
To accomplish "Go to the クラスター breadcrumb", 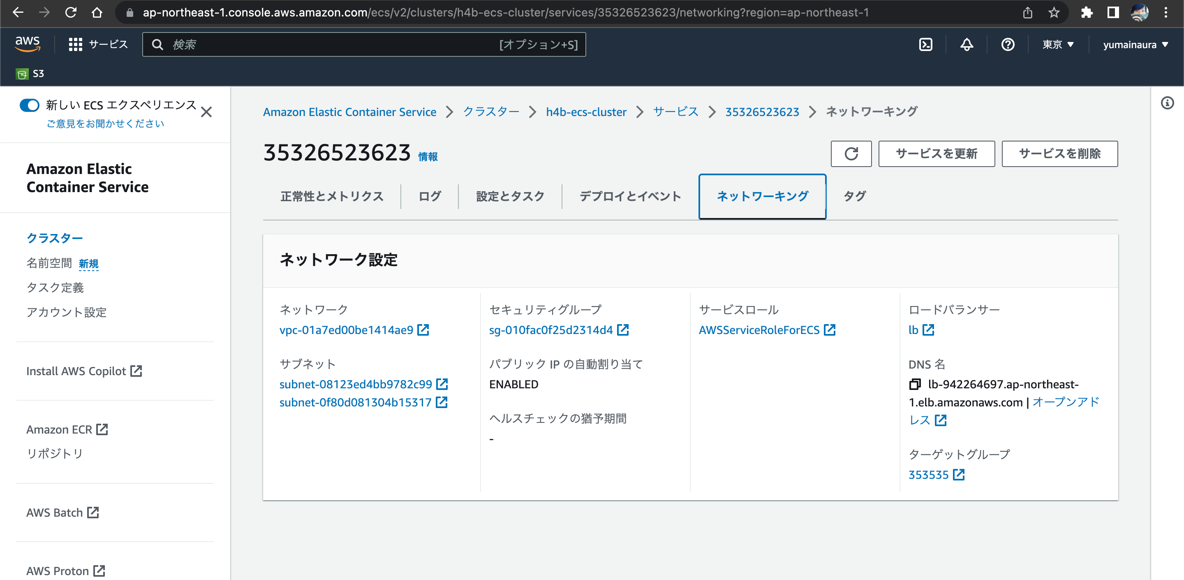I will coord(491,112).
